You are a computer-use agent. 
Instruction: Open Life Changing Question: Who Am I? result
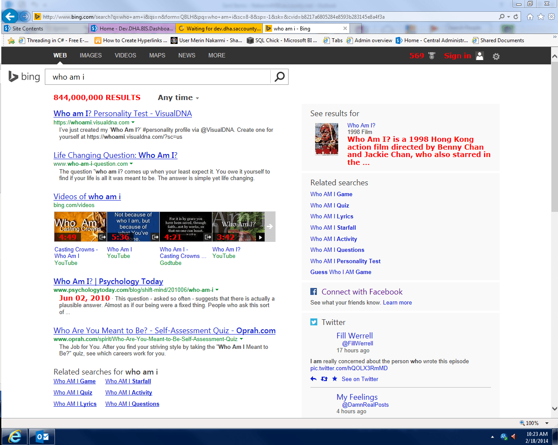click(115, 155)
